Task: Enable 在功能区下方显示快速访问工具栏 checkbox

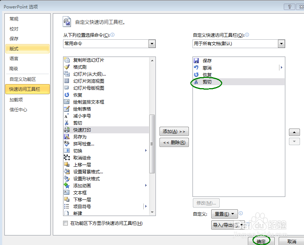Action: tap(66, 223)
